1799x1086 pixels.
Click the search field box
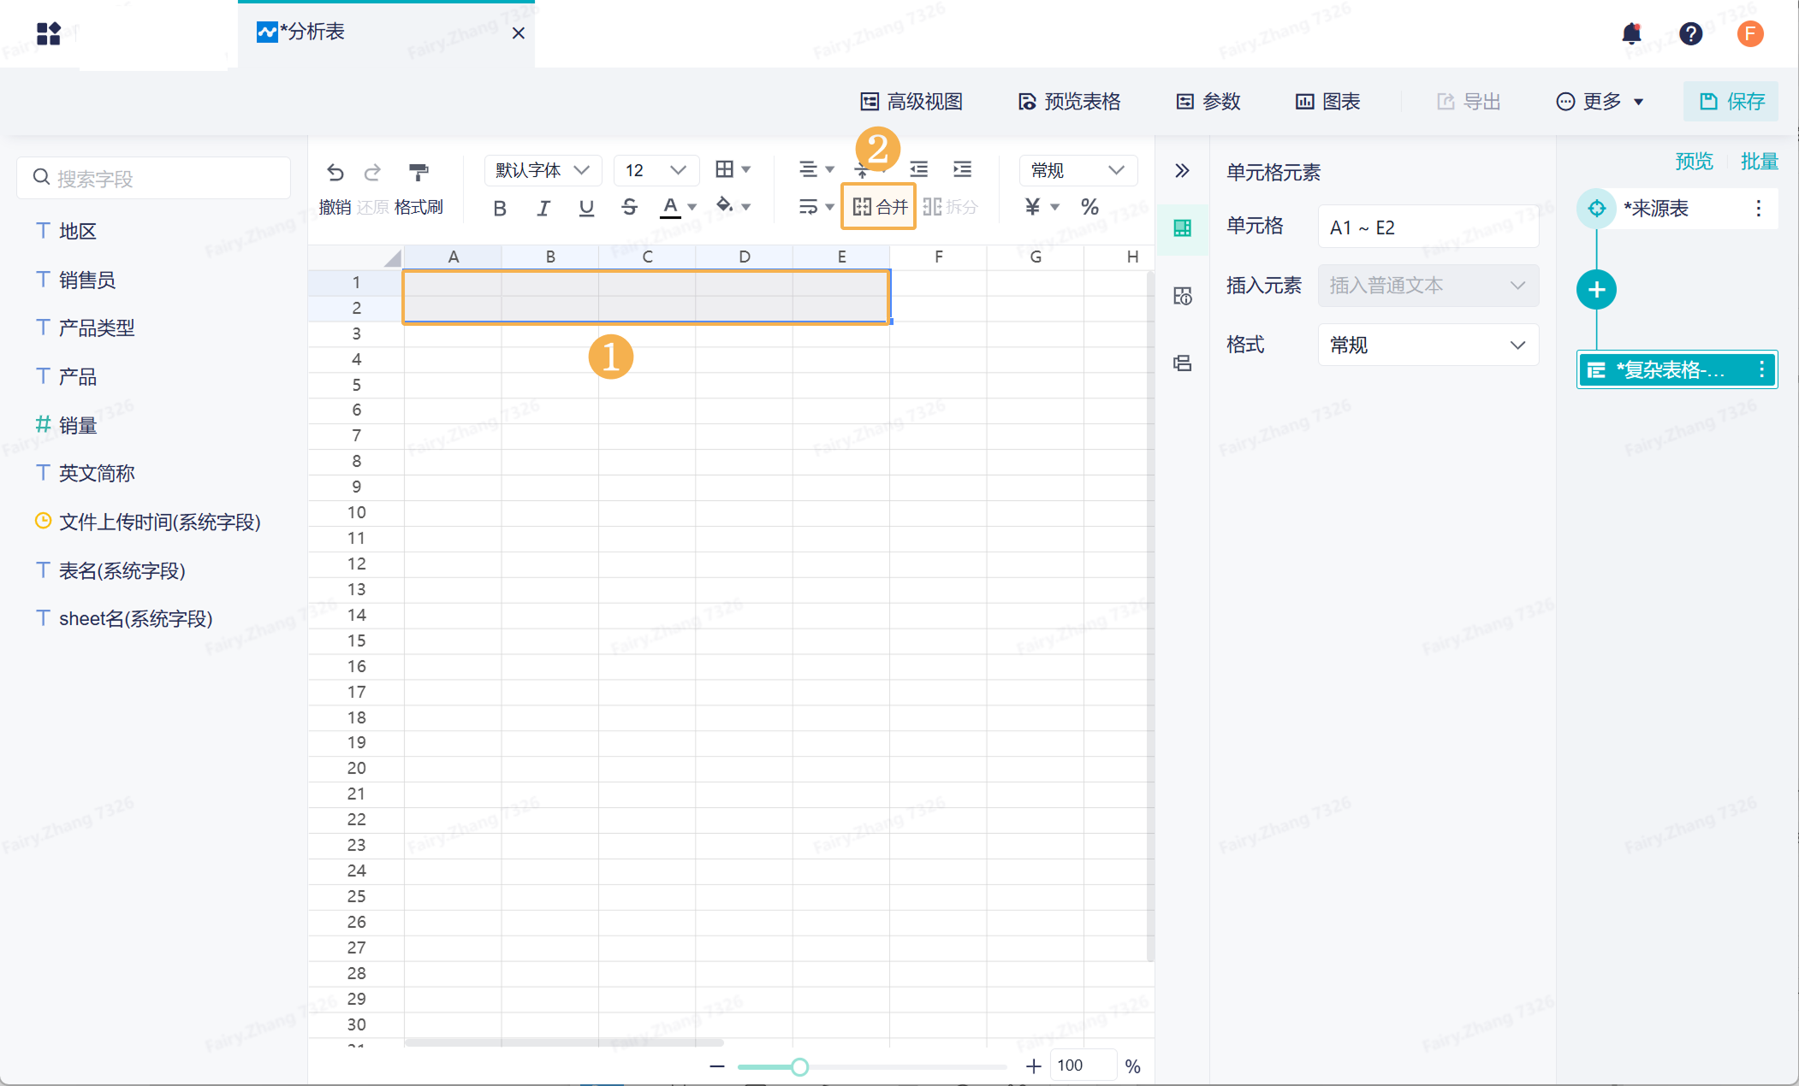pyautogui.click(x=154, y=178)
